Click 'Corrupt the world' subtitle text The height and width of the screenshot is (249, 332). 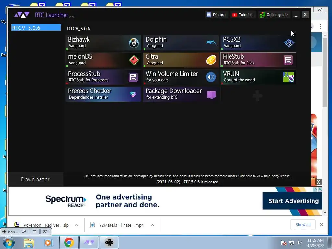pyautogui.click(x=239, y=80)
